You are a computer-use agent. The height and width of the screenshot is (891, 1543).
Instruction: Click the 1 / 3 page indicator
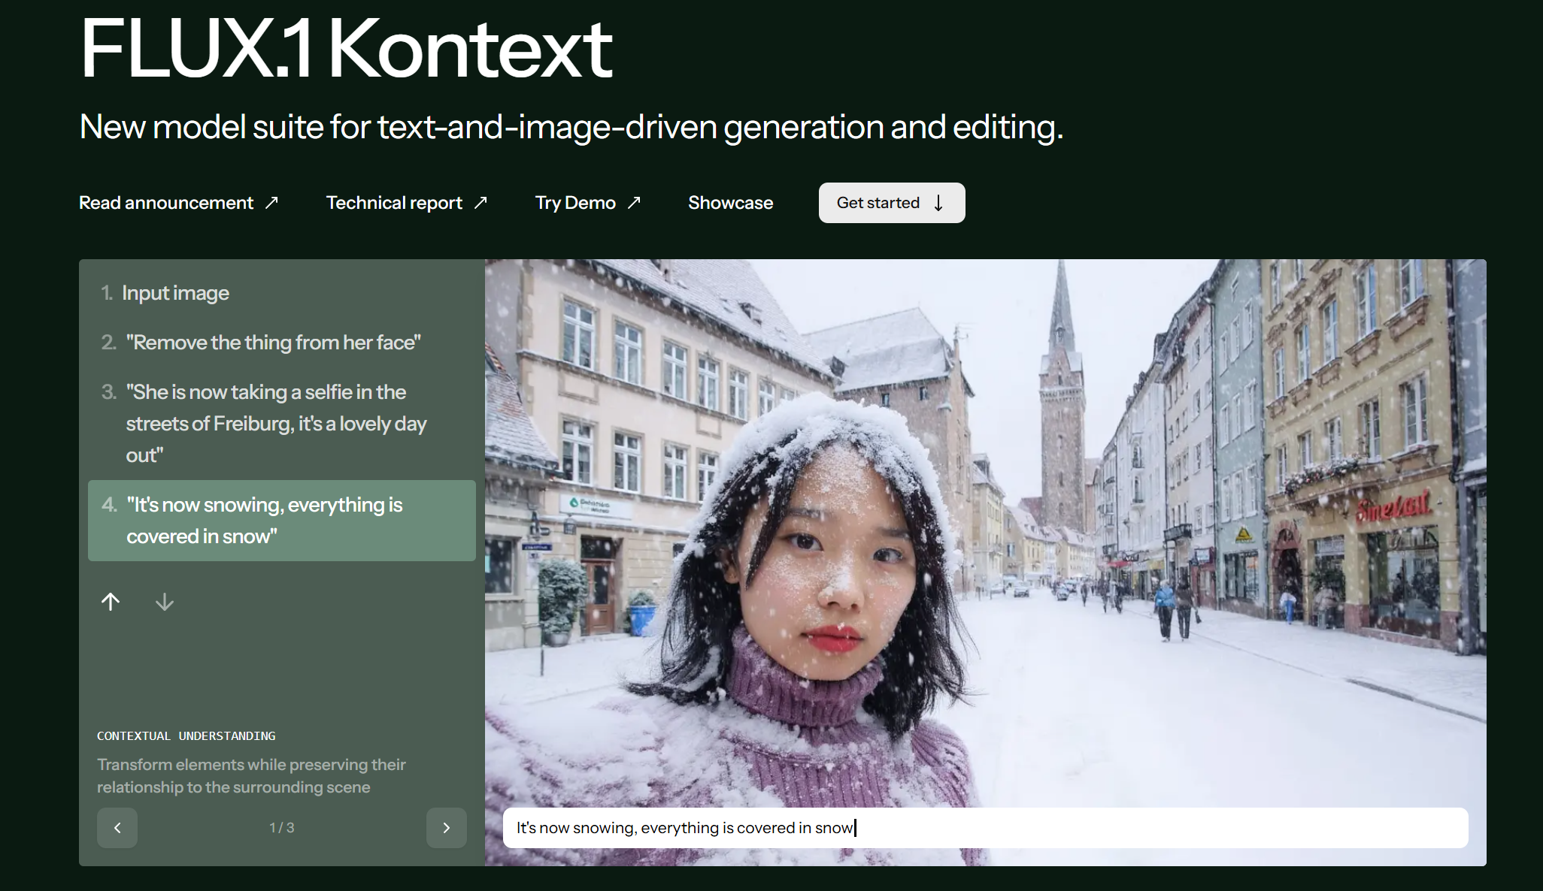pos(282,828)
